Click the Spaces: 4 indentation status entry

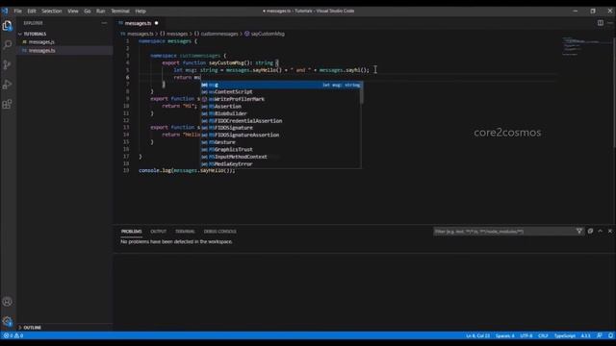504,335
